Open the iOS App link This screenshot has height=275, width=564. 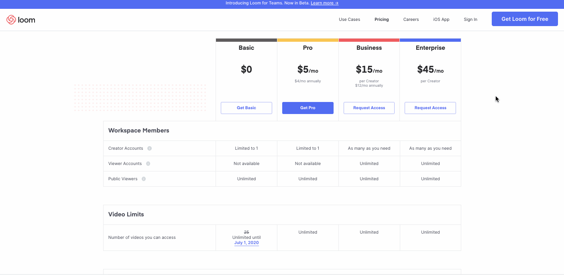coord(441,19)
